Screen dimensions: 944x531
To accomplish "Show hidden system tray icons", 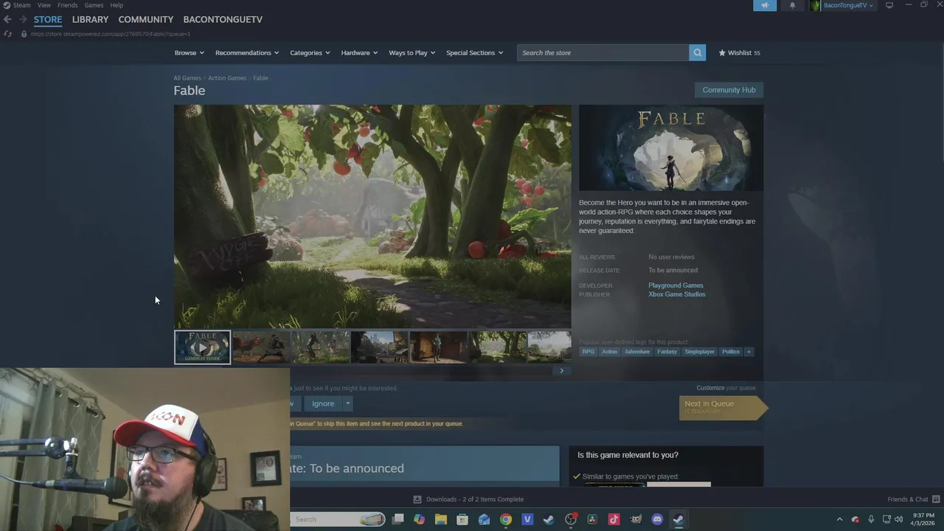I will (839, 519).
